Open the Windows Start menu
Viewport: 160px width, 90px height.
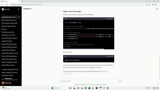pyautogui.click(x=52, y=88)
